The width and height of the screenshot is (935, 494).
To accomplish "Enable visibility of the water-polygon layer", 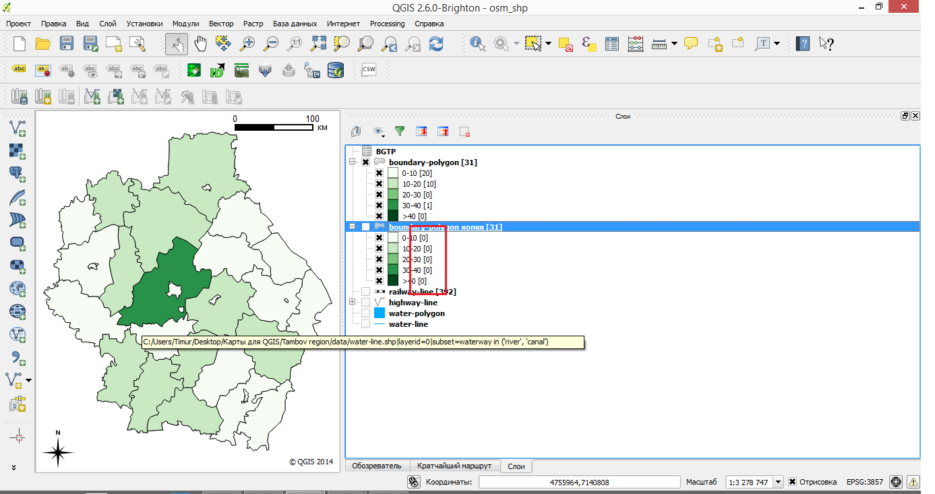I will tap(365, 313).
